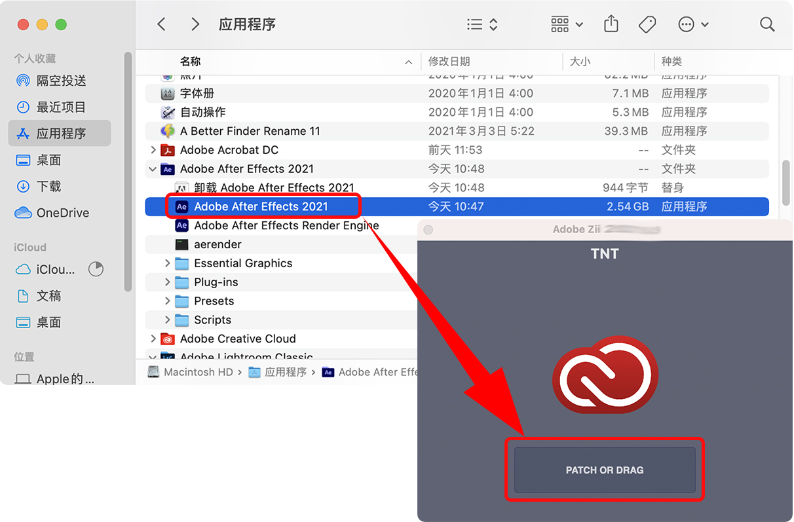794x522 pixels.
Task: Click the 944 字节 size cell
Action: coord(626,188)
